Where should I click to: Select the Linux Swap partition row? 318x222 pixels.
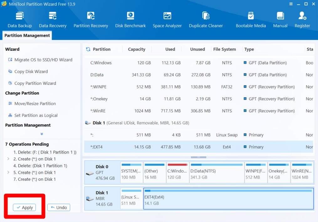click(x=199, y=135)
